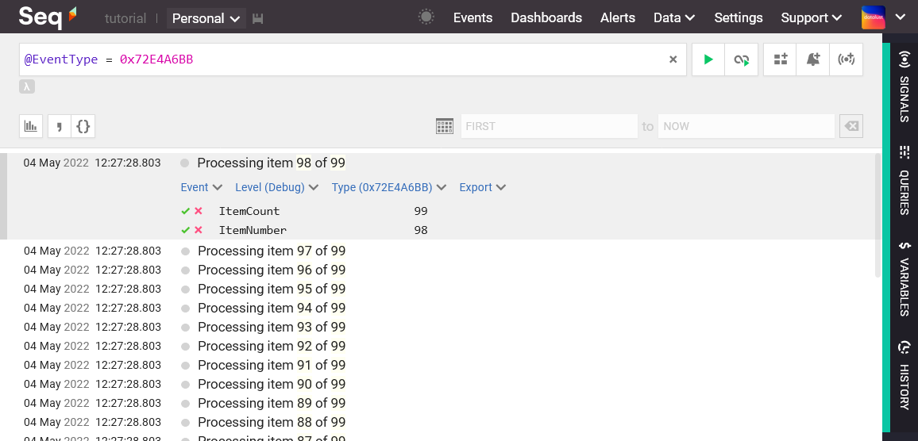Open the History side panel
Image resolution: width=918 pixels, height=441 pixels.
click(x=904, y=375)
